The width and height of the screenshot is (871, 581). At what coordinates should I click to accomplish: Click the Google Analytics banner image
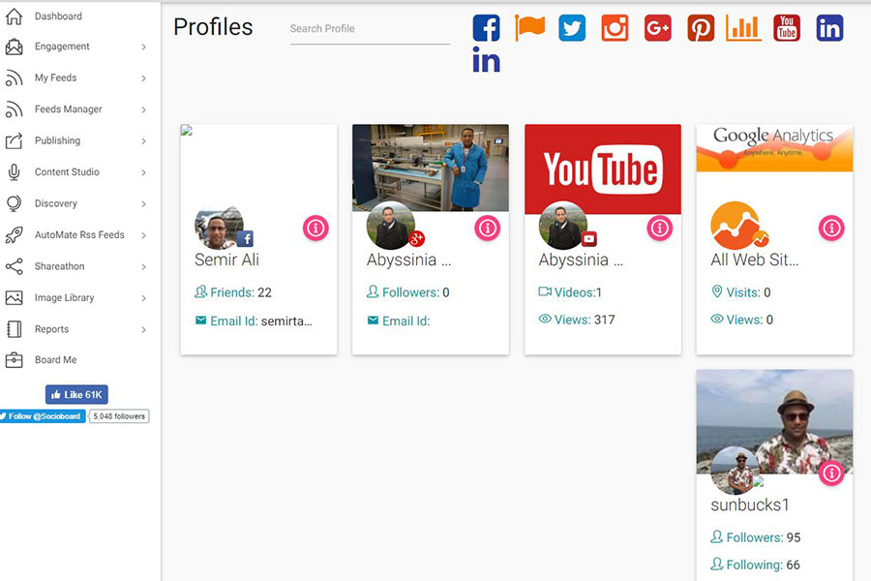tap(774, 148)
